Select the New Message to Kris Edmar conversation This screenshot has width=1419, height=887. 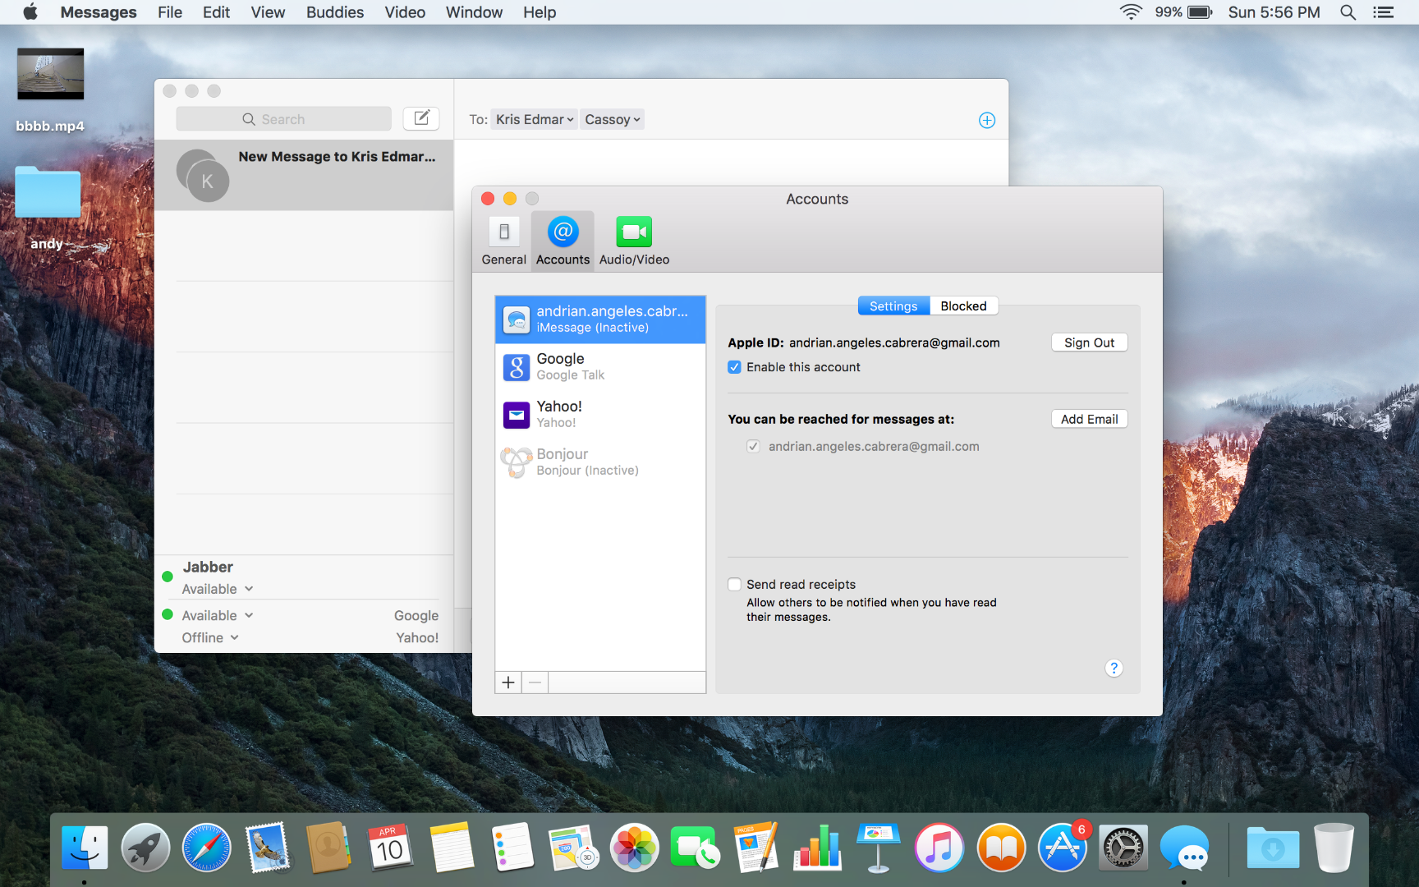coord(304,175)
